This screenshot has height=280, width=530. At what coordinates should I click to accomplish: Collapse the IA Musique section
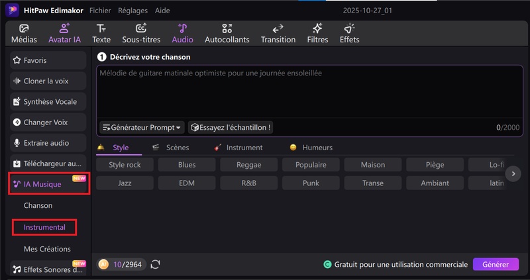(x=48, y=184)
